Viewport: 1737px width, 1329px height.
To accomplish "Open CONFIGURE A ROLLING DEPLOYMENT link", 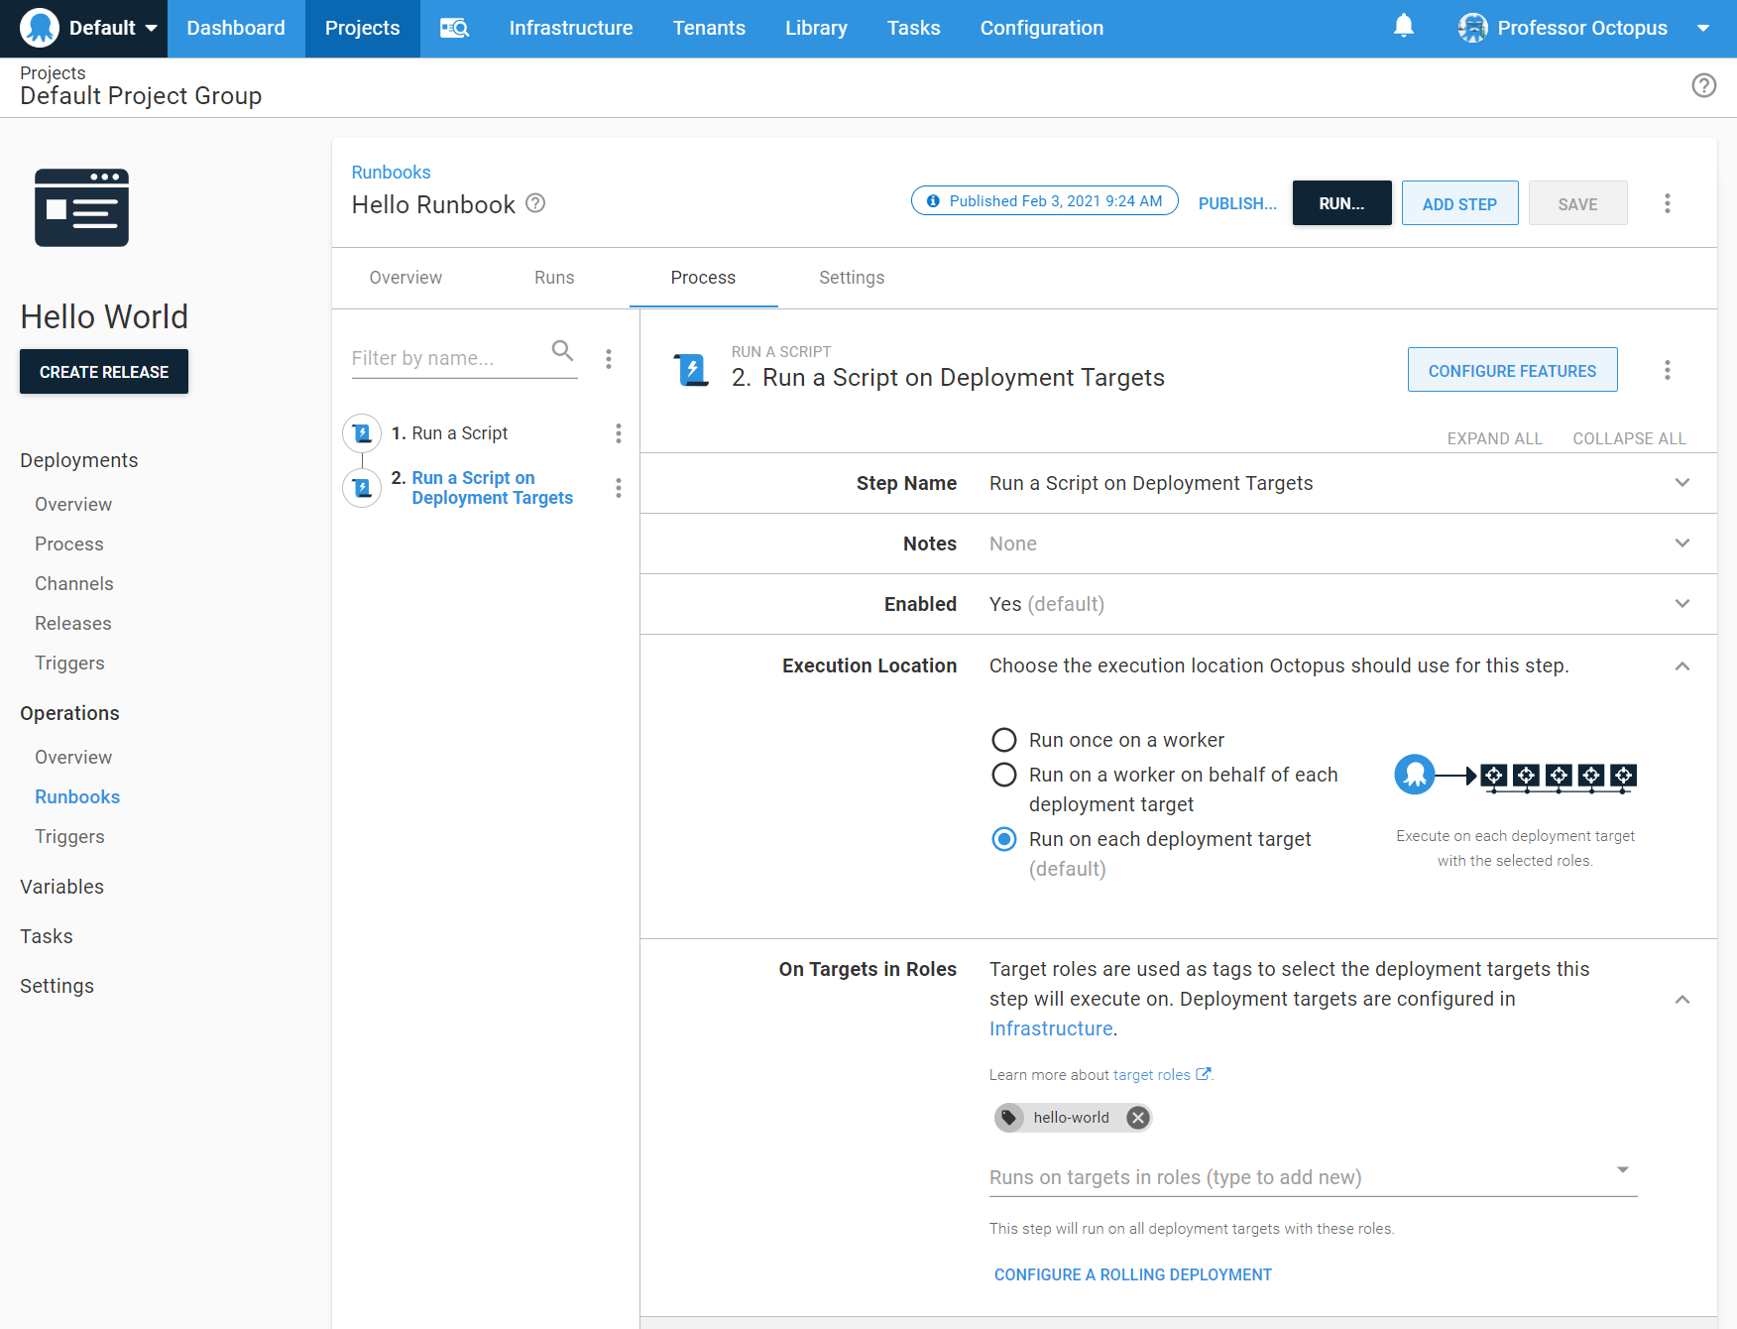I will coord(1132,1274).
